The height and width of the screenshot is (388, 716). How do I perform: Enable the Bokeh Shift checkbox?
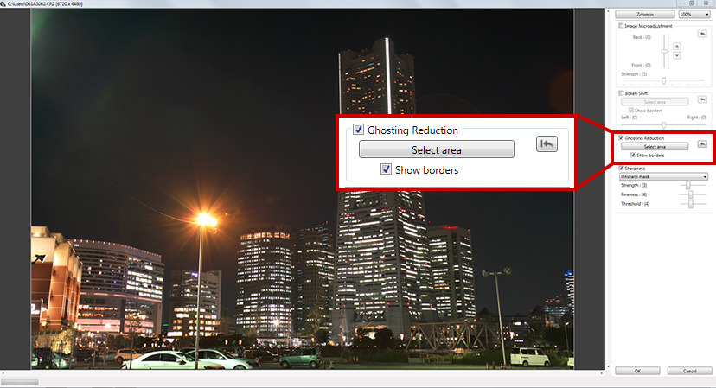click(x=621, y=92)
